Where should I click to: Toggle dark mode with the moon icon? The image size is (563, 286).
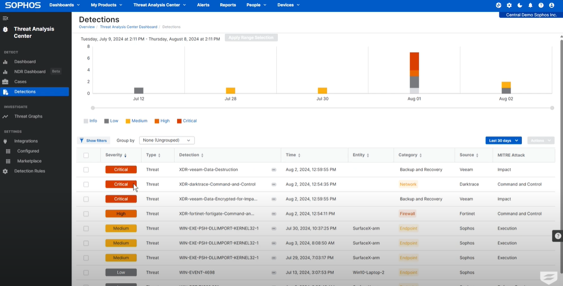520,5
